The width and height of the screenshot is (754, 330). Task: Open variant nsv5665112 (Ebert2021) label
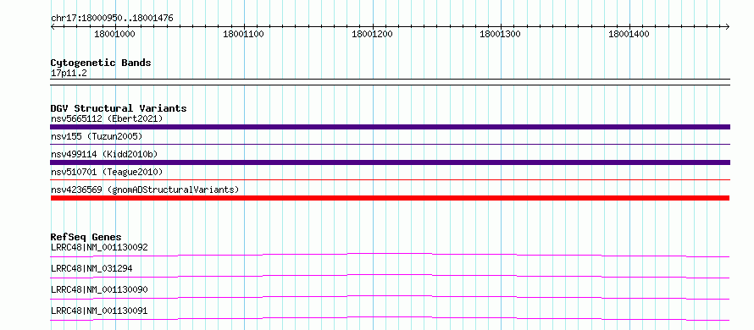tap(107, 118)
